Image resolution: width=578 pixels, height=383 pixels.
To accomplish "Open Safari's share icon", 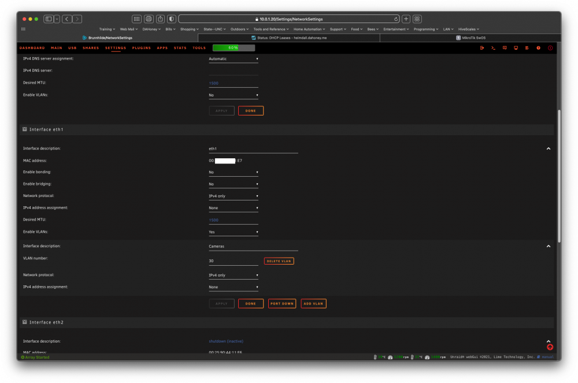I will 160,19.
